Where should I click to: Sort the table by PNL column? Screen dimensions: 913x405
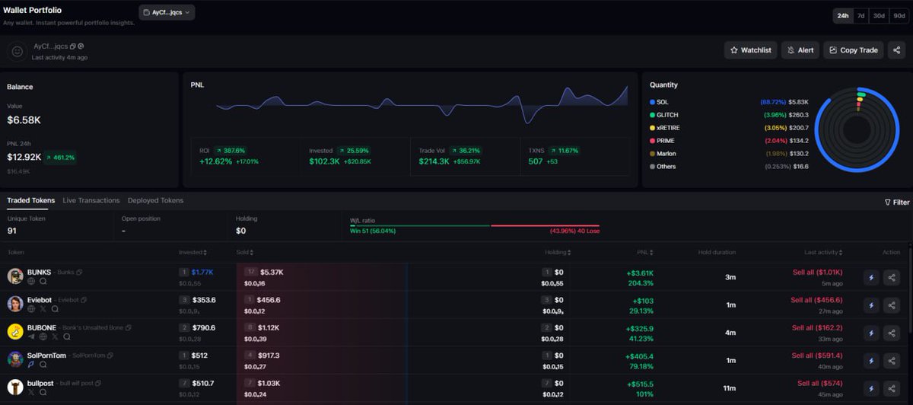[x=645, y=252]
